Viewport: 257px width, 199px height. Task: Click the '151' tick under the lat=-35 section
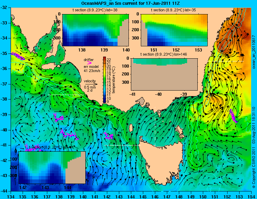tap(154, 50)
